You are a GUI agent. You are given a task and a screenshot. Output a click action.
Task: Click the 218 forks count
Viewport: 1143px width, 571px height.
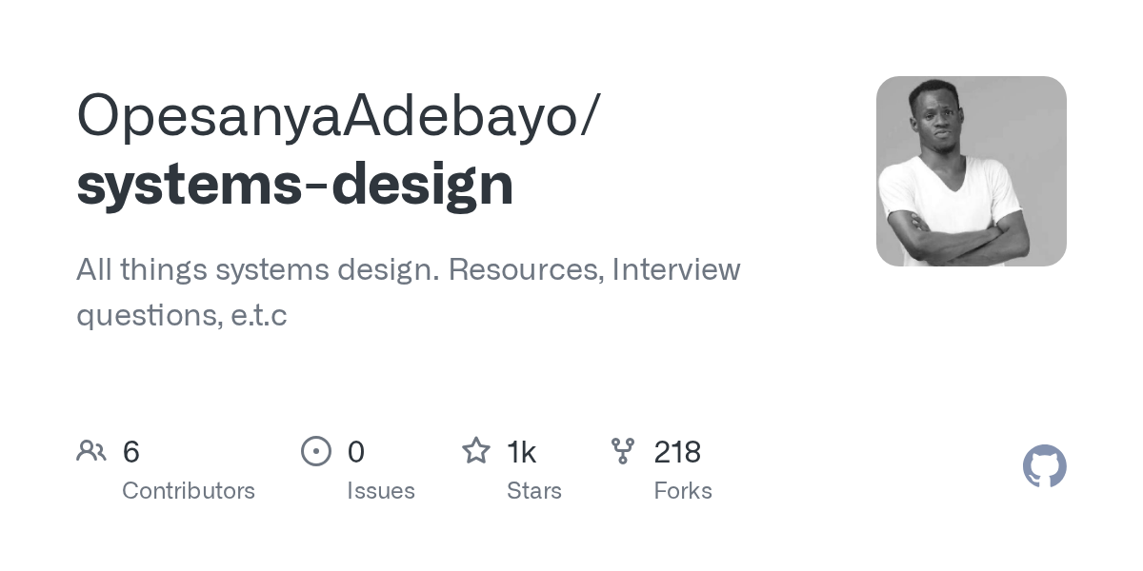coord(677,452)
